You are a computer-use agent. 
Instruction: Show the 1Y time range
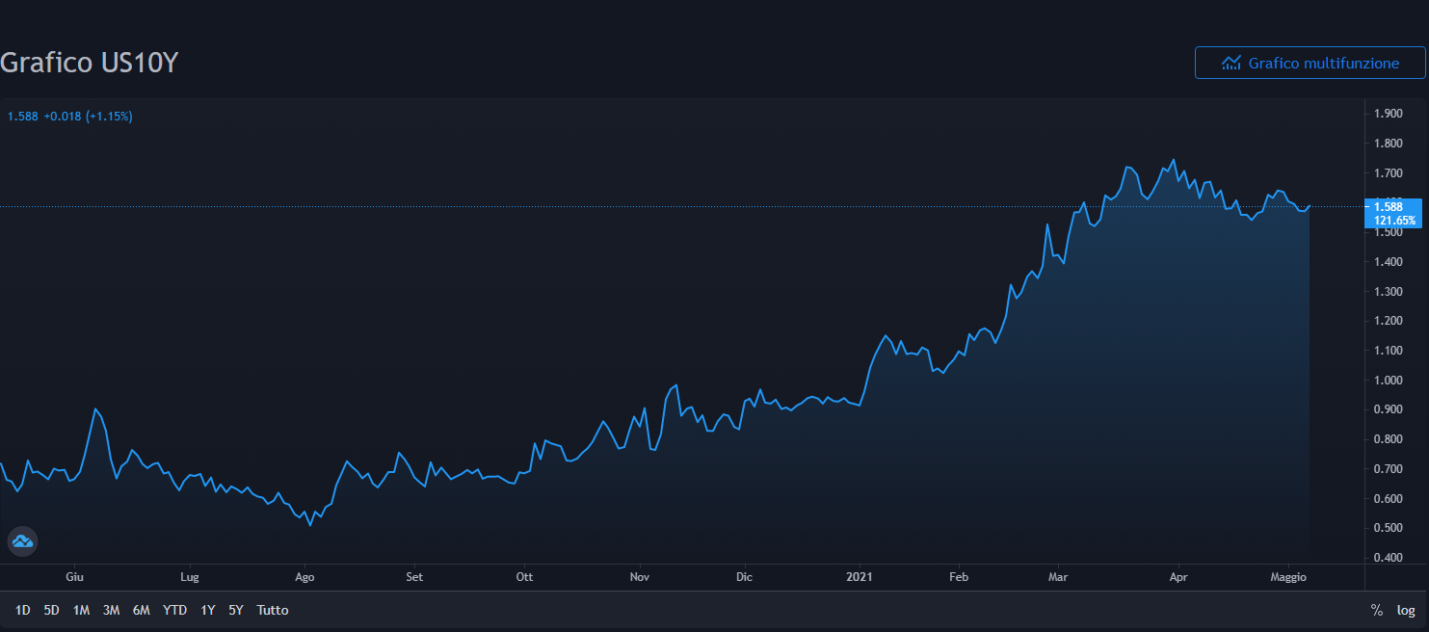(x=207, y=610)
